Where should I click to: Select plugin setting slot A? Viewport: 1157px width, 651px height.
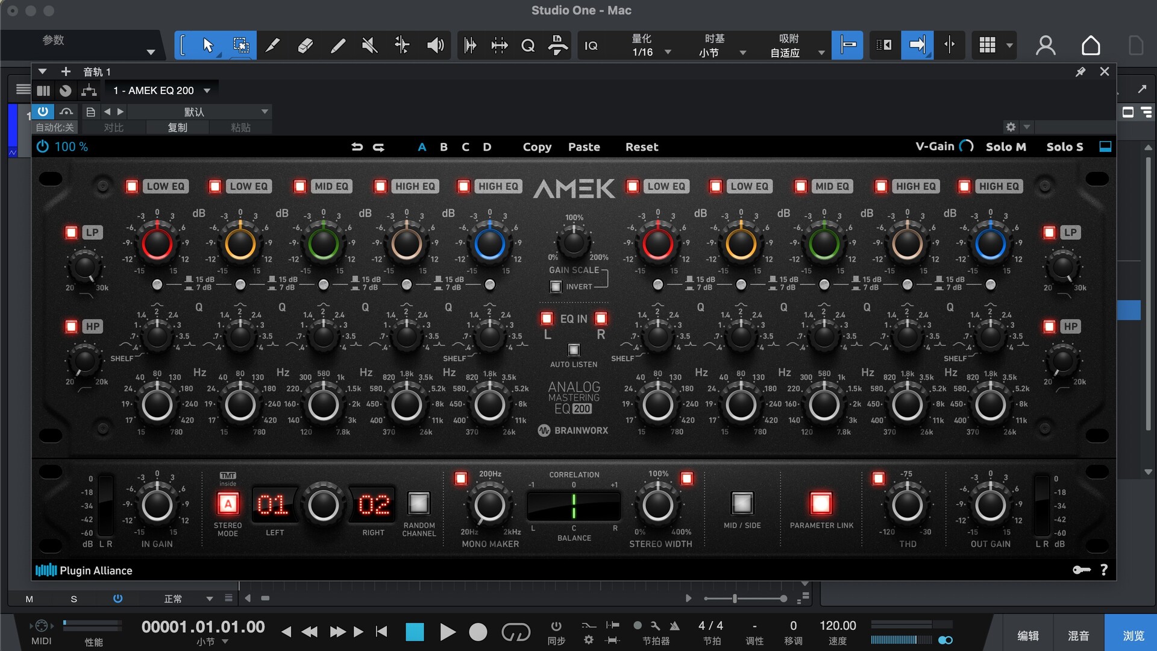[x=422, y=146]
